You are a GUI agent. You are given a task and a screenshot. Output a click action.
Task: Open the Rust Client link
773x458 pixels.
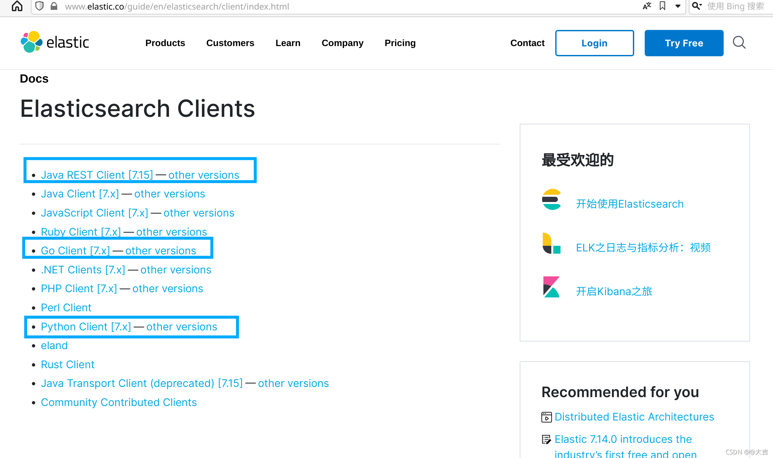pos(67,365)
